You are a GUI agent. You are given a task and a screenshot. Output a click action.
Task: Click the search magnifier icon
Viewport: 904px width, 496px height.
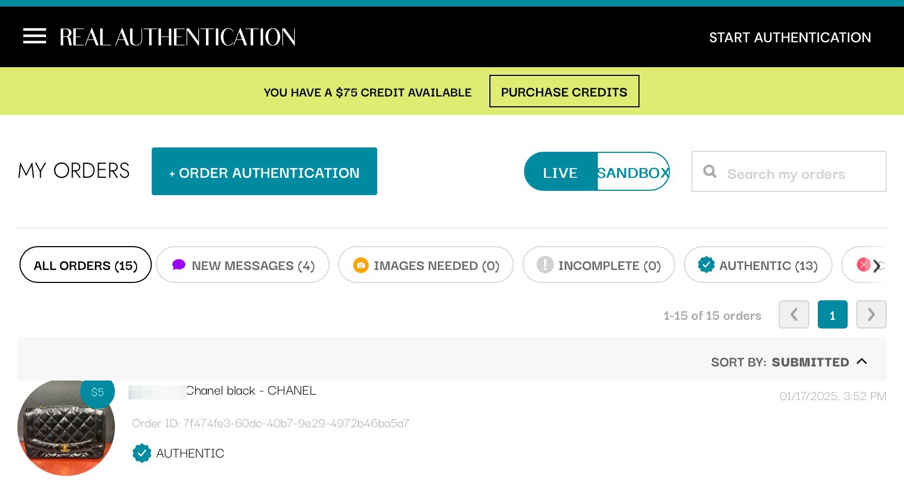coord(710,172)
